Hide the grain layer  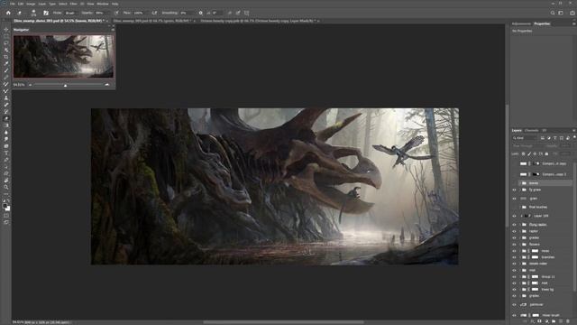click(x=515, y=199)
